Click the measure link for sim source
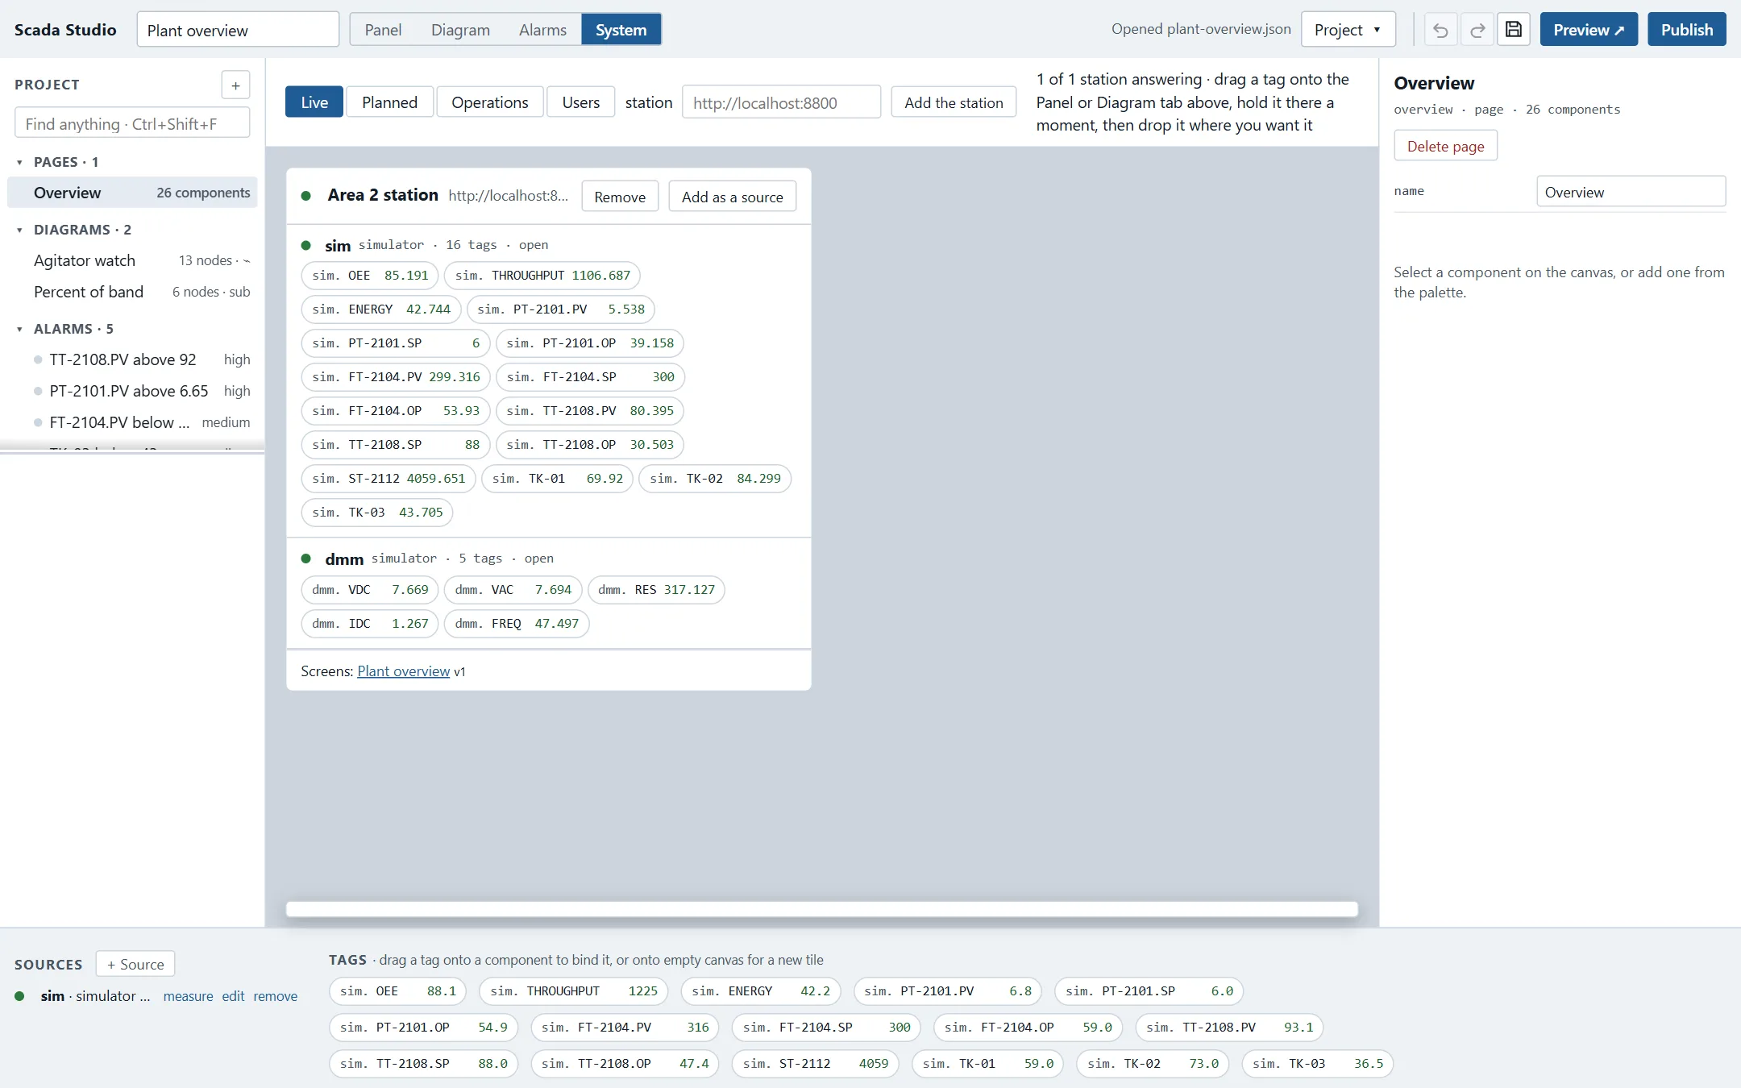The height and width of the screenshot is (1088, 1741). [188, 996]
